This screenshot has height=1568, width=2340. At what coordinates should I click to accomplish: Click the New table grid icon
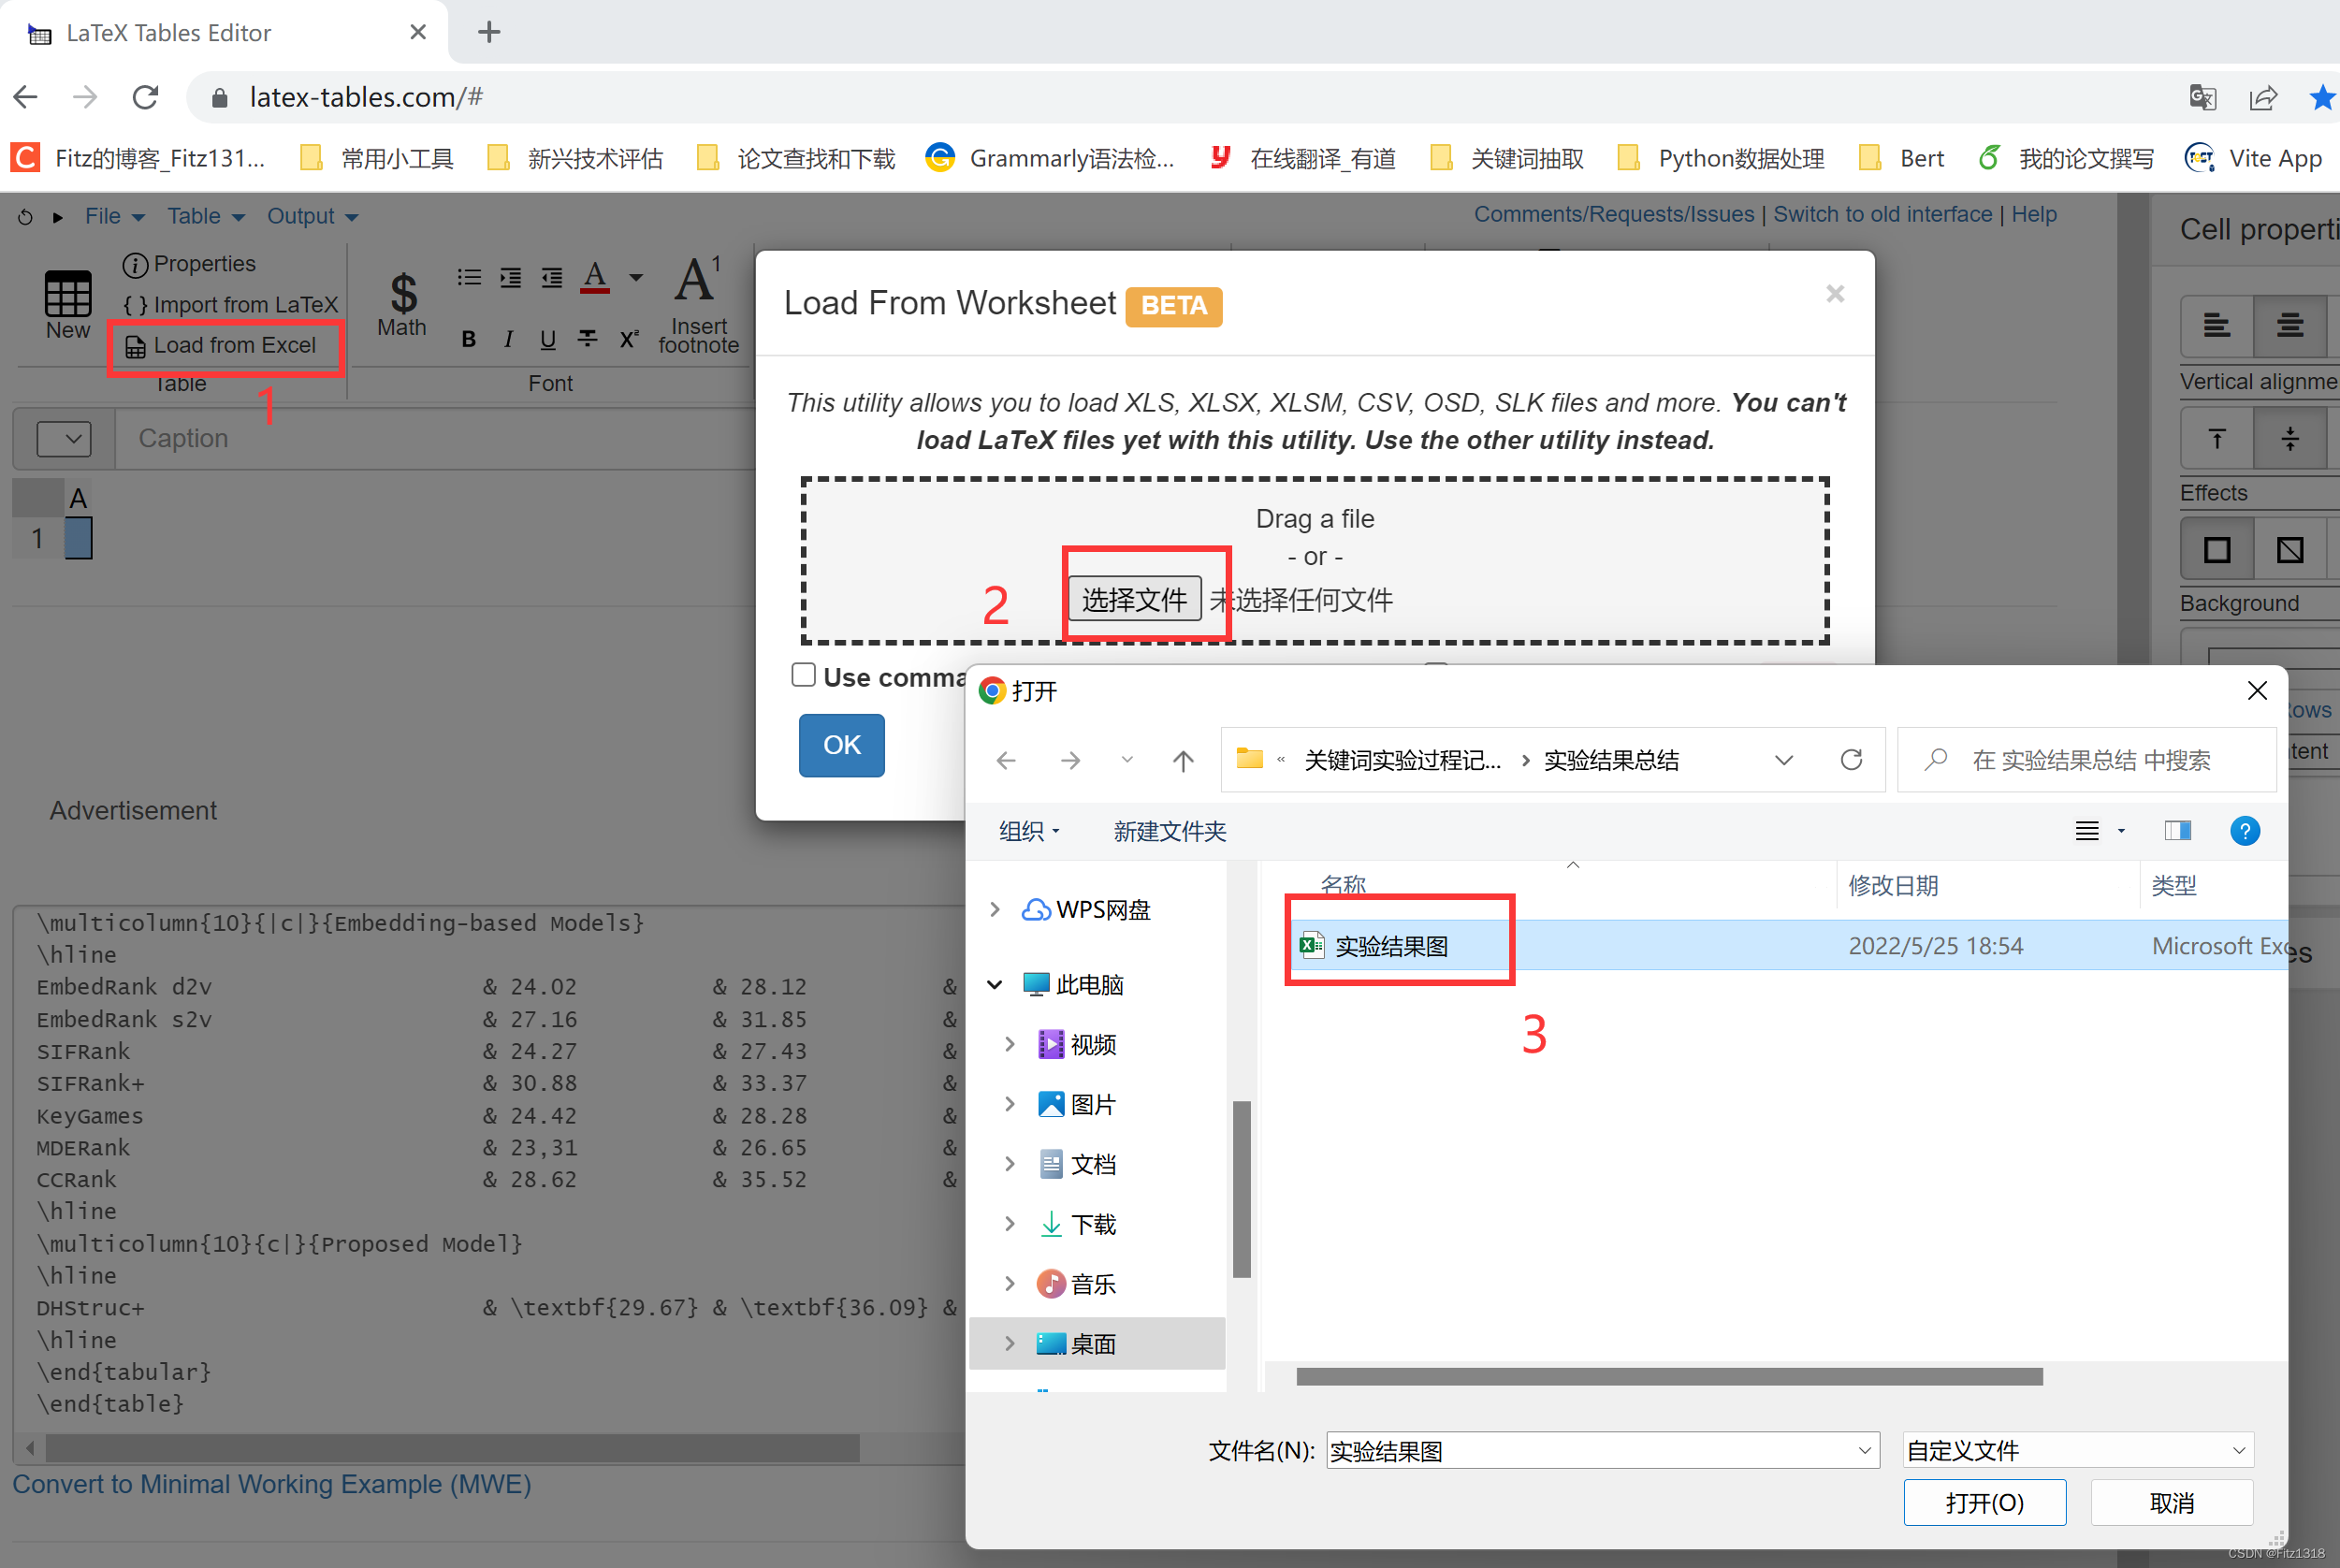tap(67, 295)
